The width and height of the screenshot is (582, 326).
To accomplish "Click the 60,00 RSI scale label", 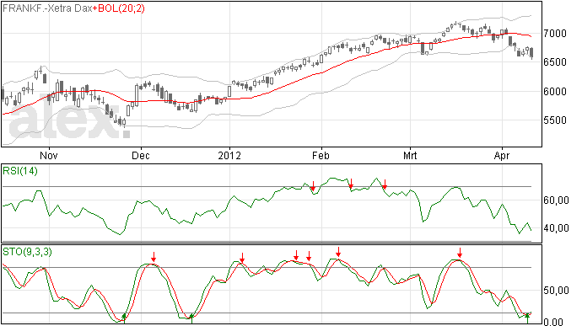I will 556,200.
